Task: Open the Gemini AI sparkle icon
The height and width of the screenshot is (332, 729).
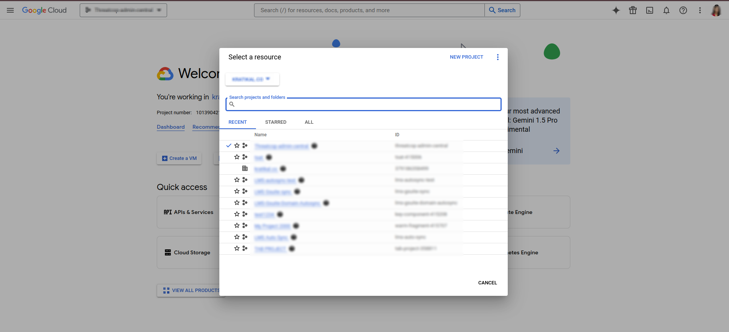Action: (x=616, y=10)
